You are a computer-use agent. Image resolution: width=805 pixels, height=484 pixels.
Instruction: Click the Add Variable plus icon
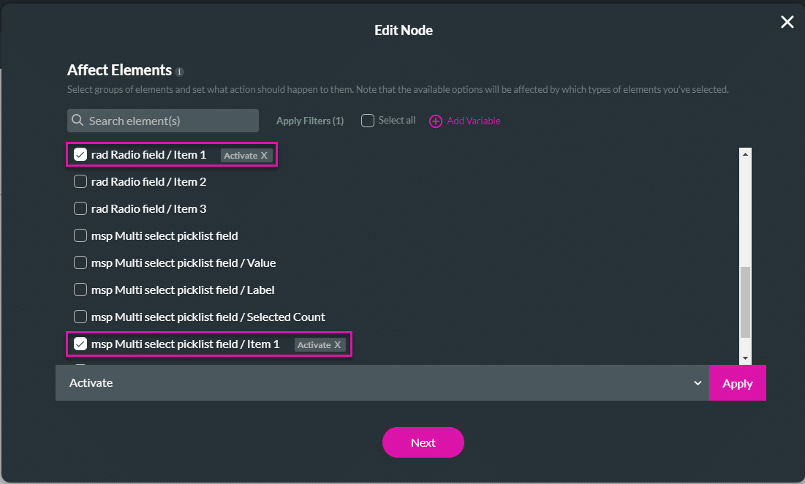click(435, 121)
